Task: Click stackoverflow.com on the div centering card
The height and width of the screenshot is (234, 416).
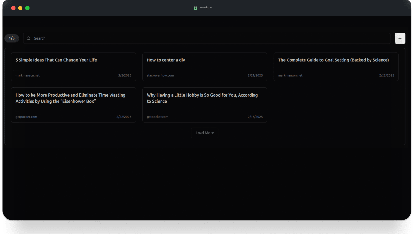Action: [x=160, y=75]
